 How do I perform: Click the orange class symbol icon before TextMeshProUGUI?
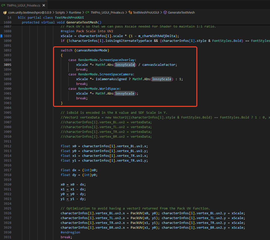pos(130,12)
